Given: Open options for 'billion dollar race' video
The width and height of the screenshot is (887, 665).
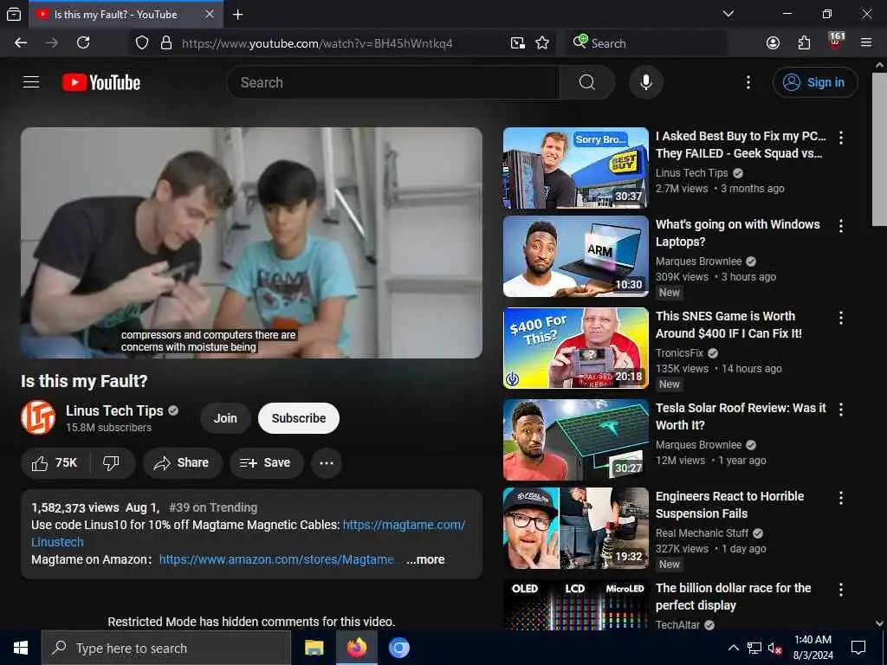Looking at the screenshot, I should [841, 590].
